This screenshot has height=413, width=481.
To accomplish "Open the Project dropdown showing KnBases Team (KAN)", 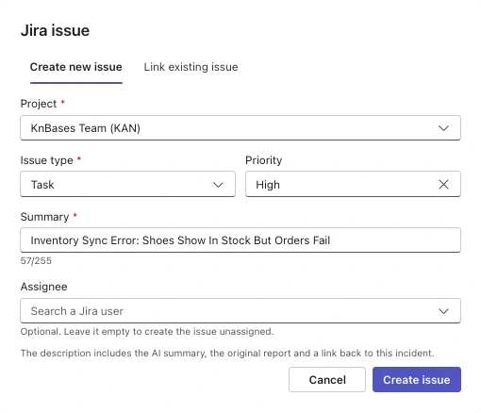I will coord(240,128).
